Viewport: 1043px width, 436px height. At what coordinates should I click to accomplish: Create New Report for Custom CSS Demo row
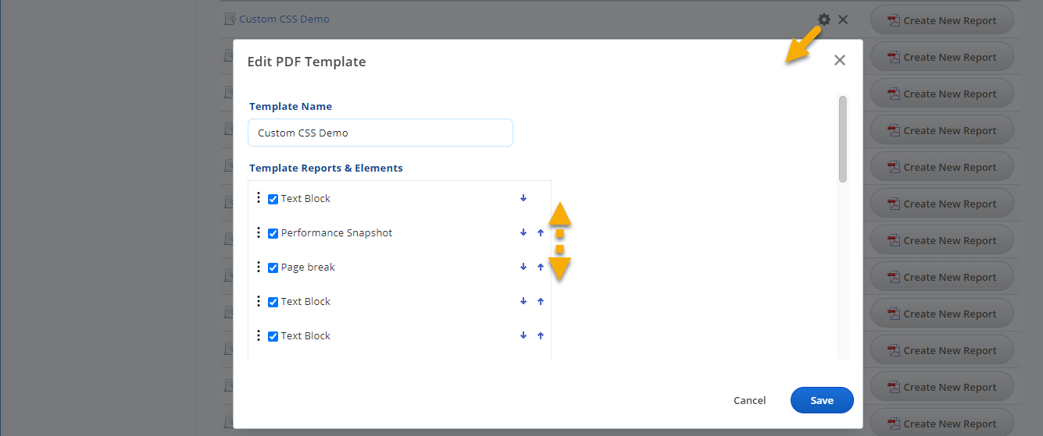point(941,20)
